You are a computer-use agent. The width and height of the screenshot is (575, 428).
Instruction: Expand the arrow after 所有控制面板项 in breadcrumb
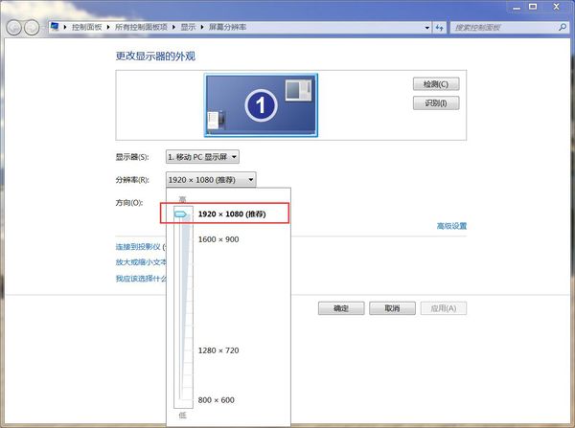point(173,27)
